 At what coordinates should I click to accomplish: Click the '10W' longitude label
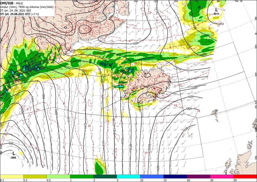pyautogui.click(x=176, y=1)
